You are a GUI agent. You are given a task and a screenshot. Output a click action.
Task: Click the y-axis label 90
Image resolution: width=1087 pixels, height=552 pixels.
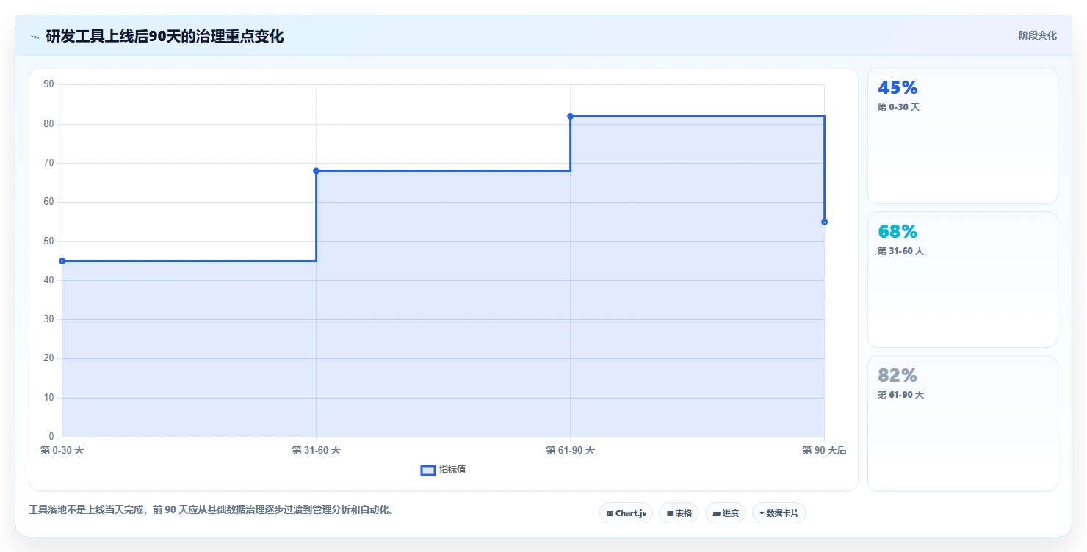click(48, 84)
